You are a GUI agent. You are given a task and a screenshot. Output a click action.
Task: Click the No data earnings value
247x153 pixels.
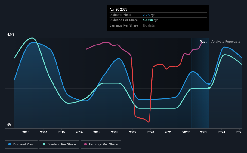coord(149,25)
